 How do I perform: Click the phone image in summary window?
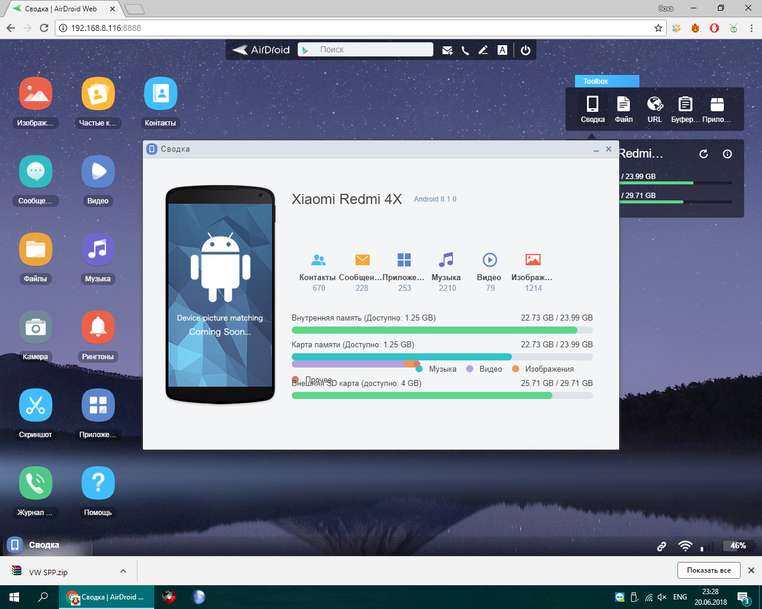pos(220,294)
